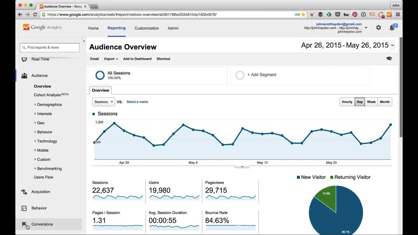Click the Find reports & more search field
Image resolution: width=418 pixels, height=235 pixels.
pyautogui.click(x=50, y=48)
